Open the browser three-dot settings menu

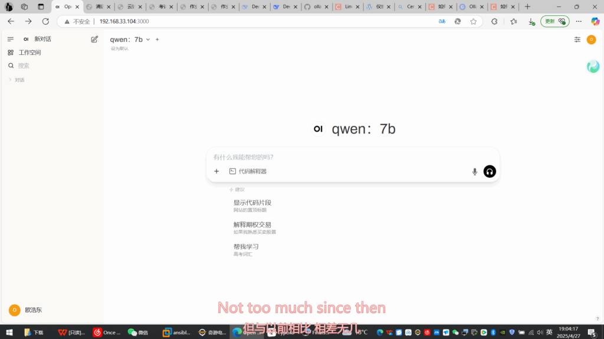(579, 21)
